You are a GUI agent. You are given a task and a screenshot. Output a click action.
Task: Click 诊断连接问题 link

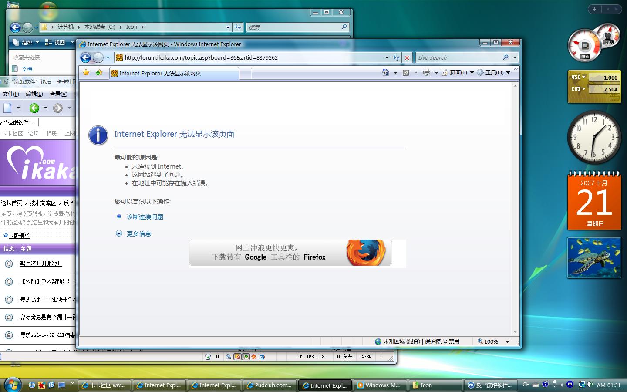click(145, 216)
